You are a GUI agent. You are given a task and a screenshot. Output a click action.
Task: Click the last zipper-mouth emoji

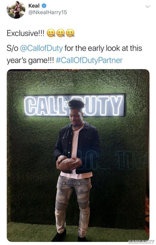coord(70,33)
